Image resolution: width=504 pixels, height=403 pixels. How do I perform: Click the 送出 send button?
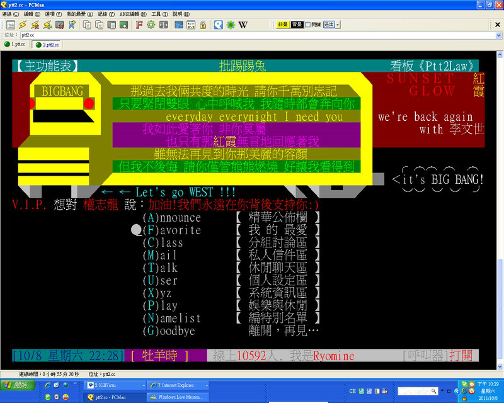328,25
